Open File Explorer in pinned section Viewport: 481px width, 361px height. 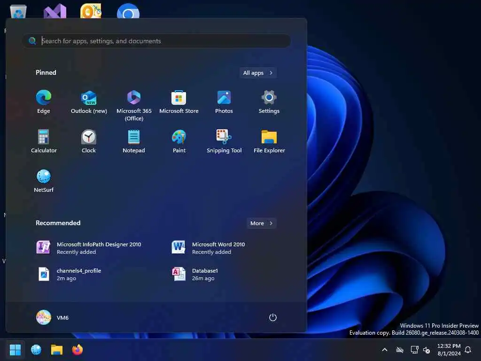(269, 141)
